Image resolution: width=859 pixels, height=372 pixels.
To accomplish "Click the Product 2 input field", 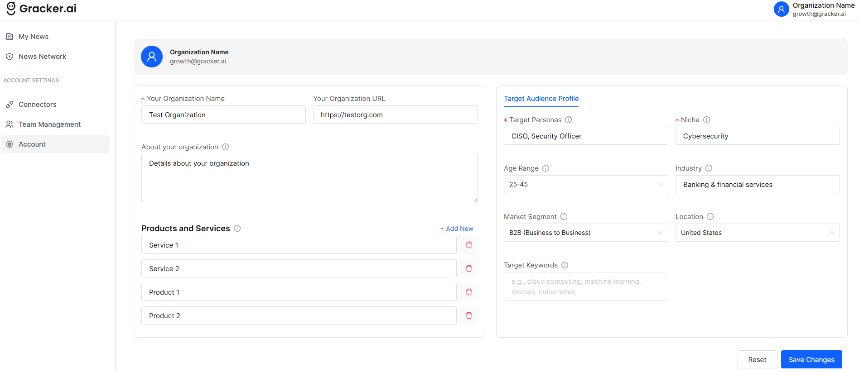I will coord(299,315).
